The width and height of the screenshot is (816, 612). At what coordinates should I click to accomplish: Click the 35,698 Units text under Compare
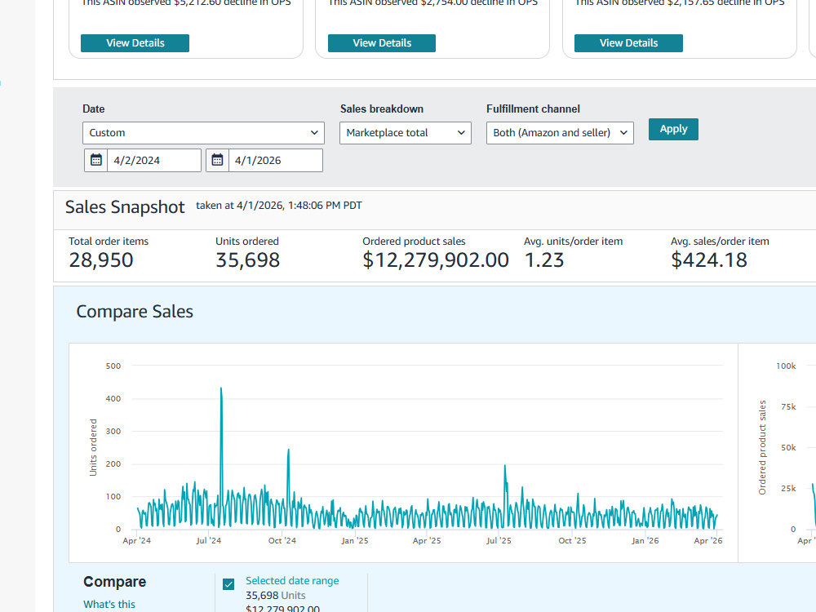[275, 596]
